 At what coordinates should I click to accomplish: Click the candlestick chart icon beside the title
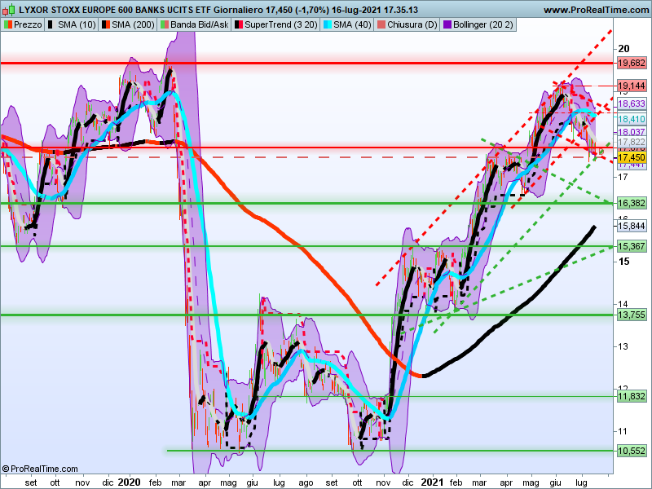coord(9,10)
